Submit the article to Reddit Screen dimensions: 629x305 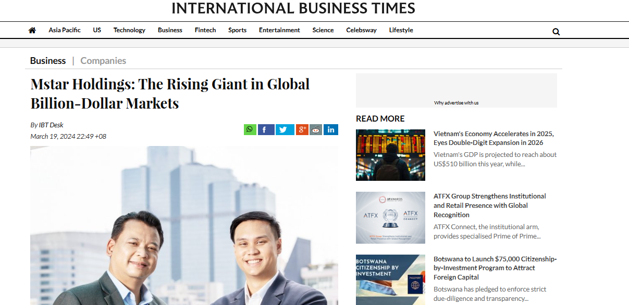[315, 129]
